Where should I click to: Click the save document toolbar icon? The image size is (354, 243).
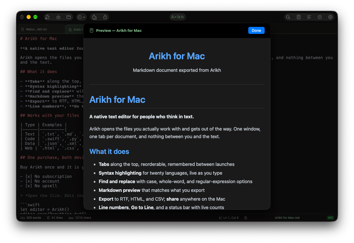click(x=58, y=17)
